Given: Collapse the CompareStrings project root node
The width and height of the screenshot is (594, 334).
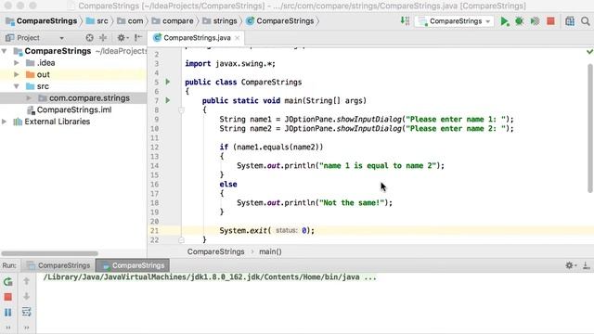Looking at the screenshot, I should click(5, 51).
